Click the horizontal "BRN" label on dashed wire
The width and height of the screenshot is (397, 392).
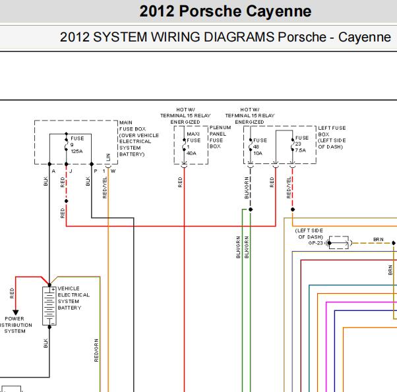click(x=379, y=240)
